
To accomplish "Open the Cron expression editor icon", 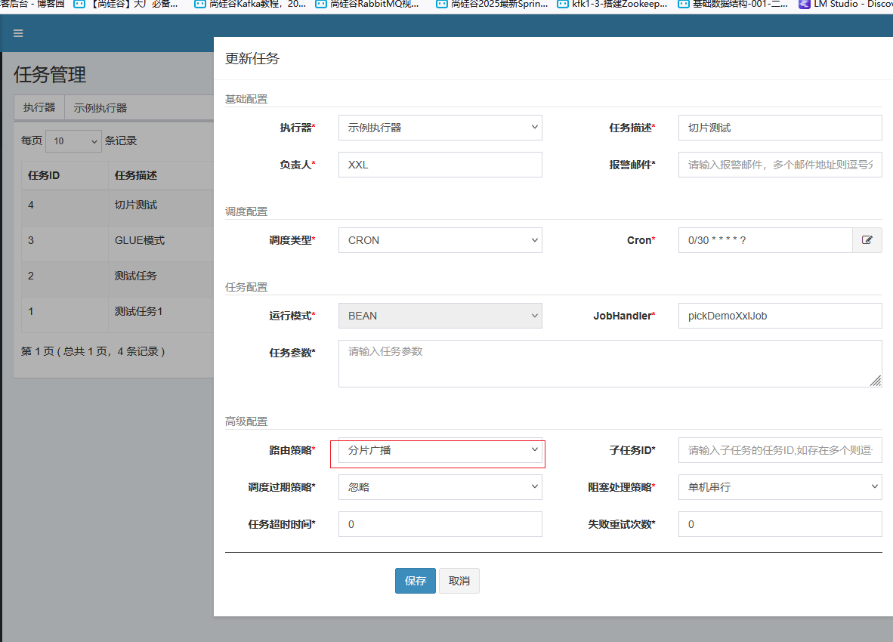I will tap(867, 240).
